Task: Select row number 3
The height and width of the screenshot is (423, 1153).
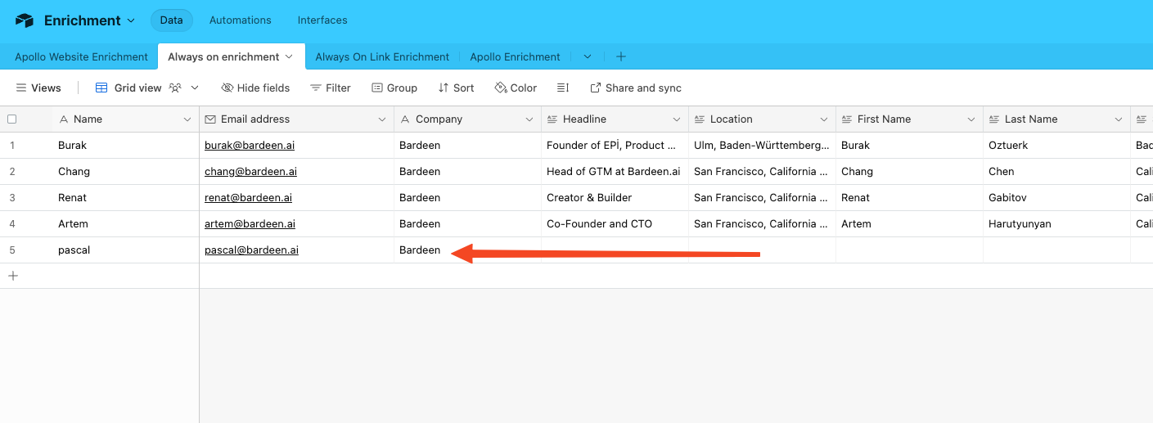Action: 12,197
